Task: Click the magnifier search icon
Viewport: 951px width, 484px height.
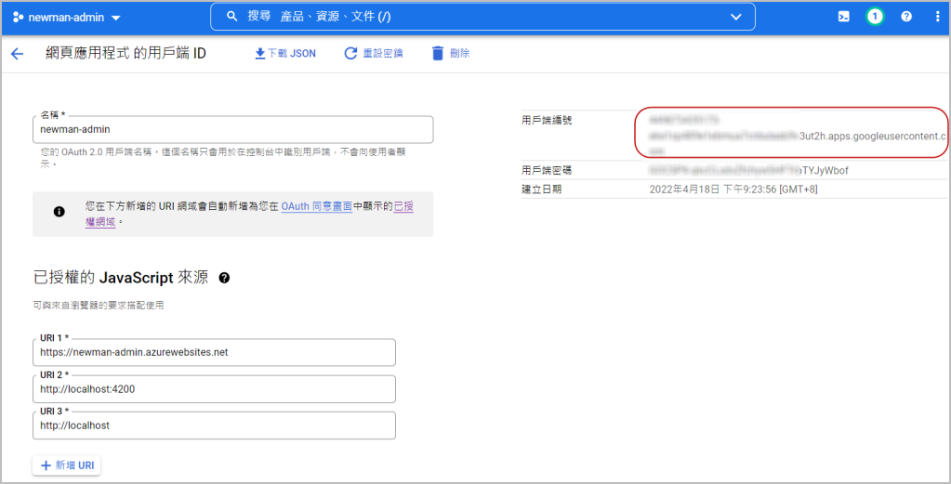Action: click(x=233, y=17)
